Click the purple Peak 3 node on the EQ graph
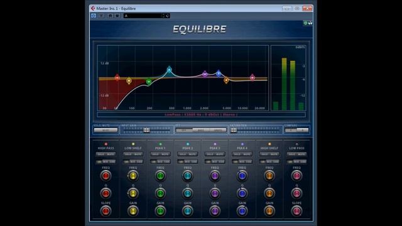Viewport: 402px width, 226px height. [x=205, y=74]
